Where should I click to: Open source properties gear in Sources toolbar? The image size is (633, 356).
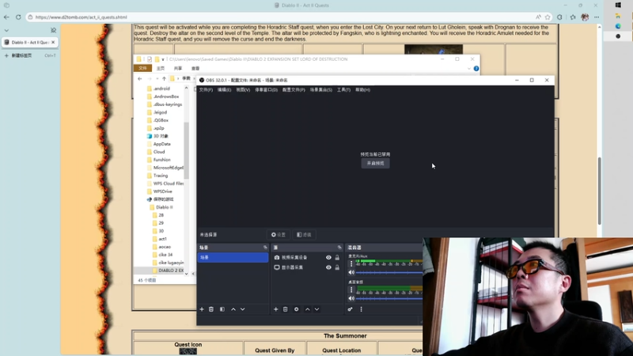(x=296, y=309)
